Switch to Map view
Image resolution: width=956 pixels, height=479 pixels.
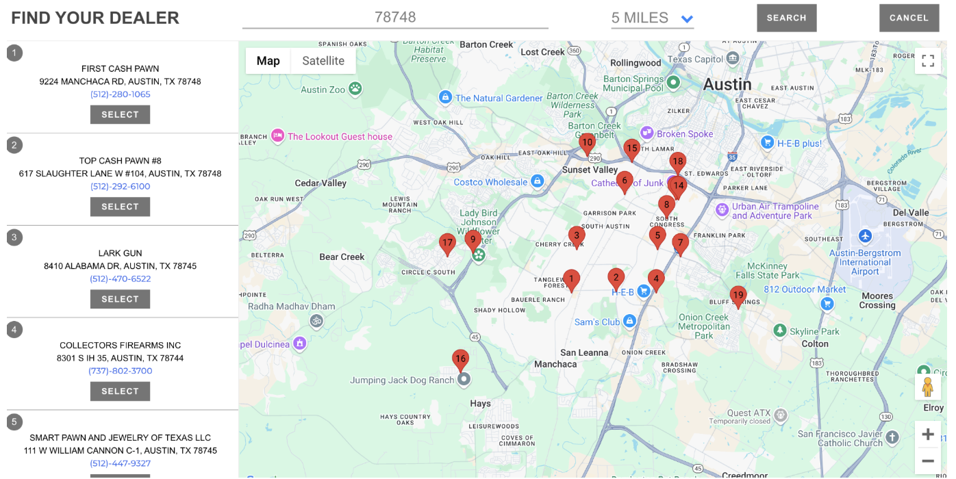[268, 60]
